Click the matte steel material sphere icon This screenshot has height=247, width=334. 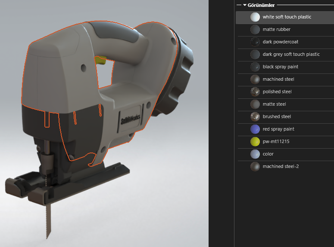[x=255, y=104]
